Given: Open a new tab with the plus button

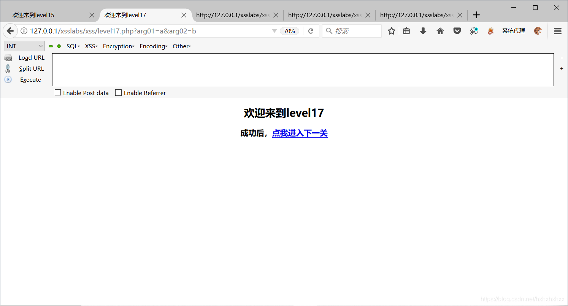Looking at the screenshot, I should [476, 15].
